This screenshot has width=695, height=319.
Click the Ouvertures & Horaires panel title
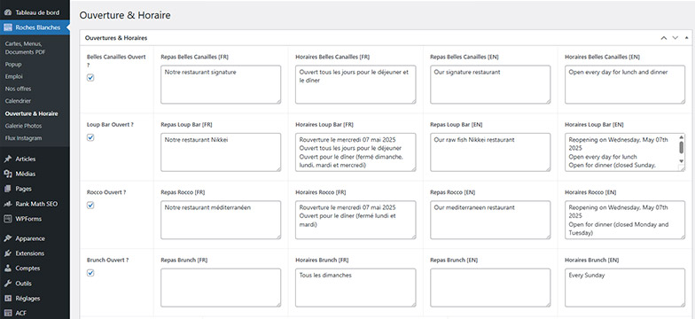pyautogui.click(x=116, y=38)
